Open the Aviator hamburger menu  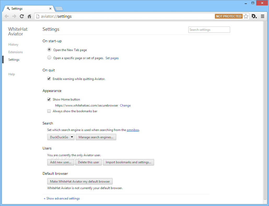coord(262,16)
